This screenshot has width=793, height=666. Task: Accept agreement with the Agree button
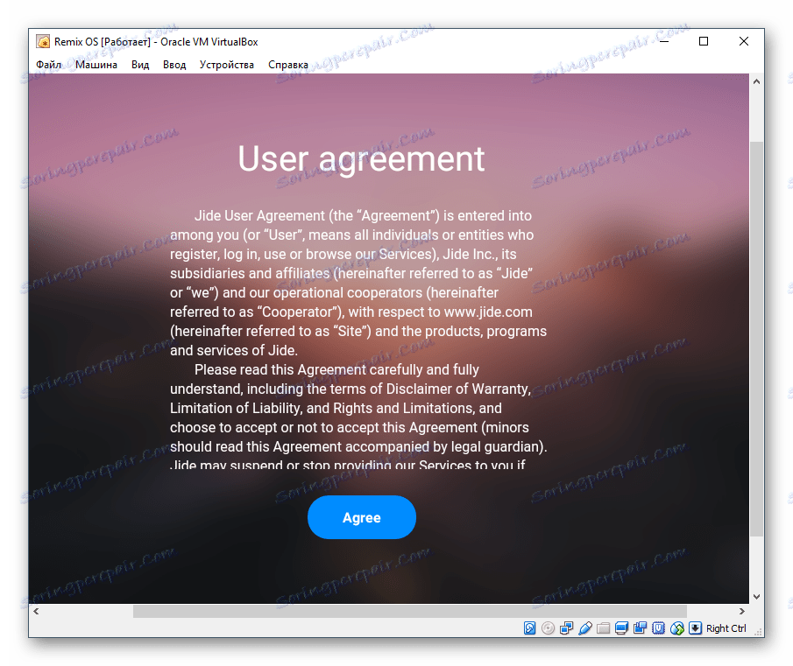click(x=362, y=517)
